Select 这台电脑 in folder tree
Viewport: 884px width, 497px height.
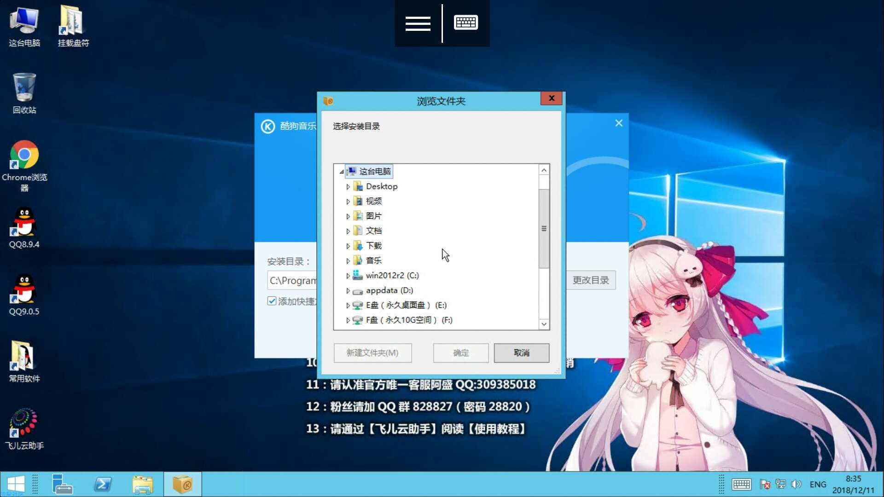369,172
